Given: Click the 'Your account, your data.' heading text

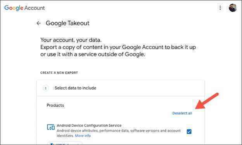Looking at the screenshot, I should coord(71,40).
